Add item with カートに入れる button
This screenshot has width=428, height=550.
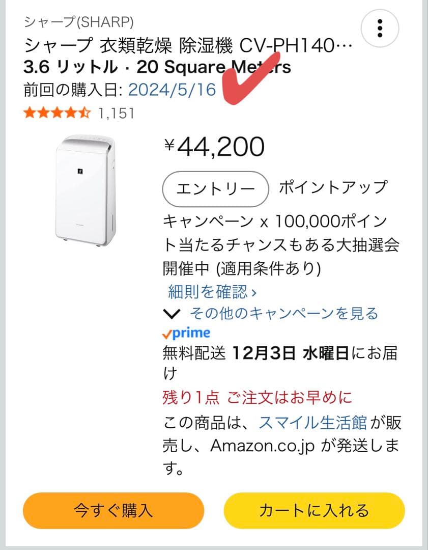314,510
